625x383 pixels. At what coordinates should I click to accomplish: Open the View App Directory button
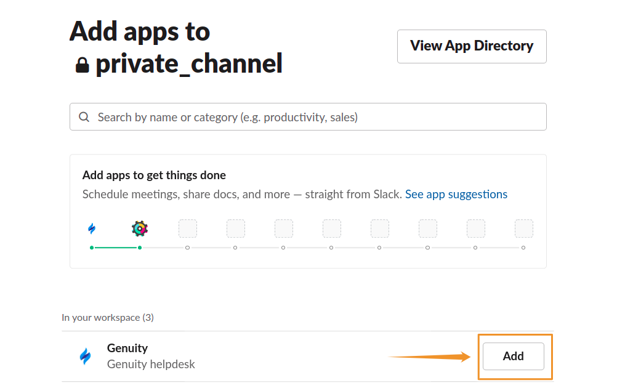click(472, 46)
